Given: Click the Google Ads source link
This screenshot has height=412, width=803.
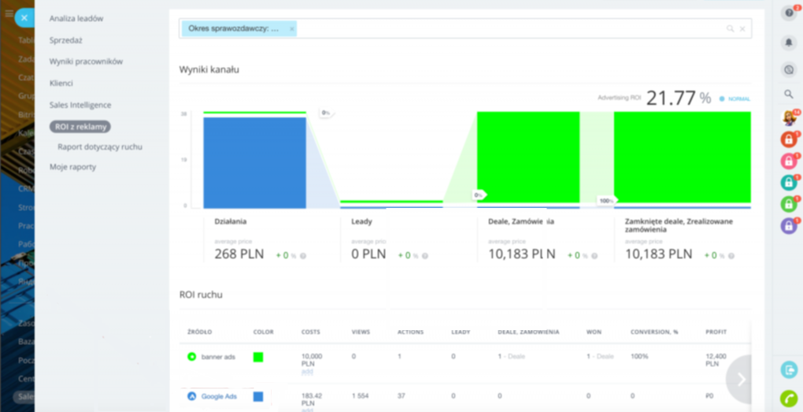Looking at the screenshot, I should tap(218, 396).
